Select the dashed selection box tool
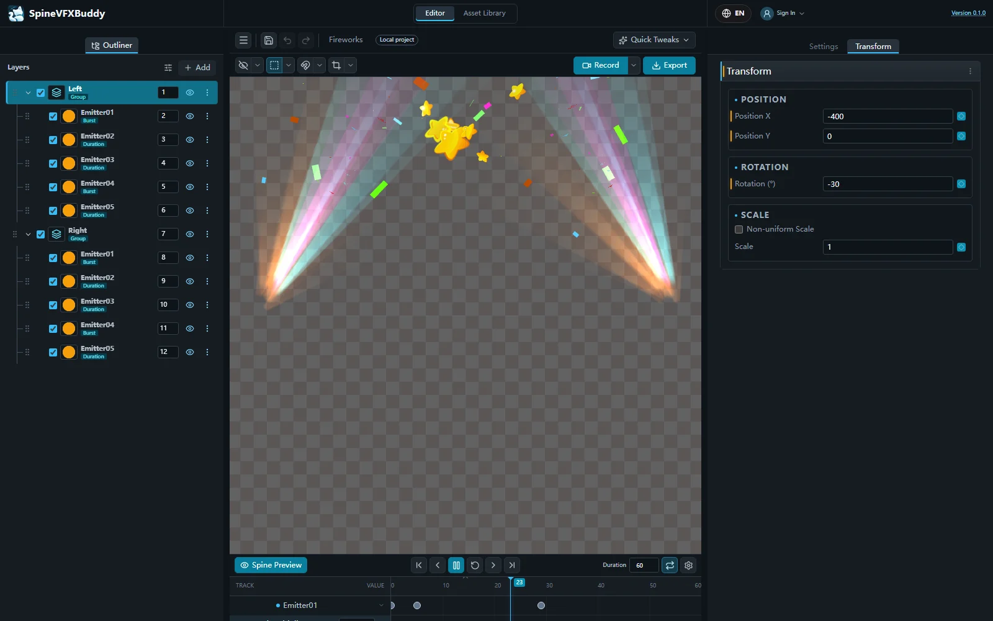Viewport: 993px width, 621px height. pyautogui.click(x=274, y=65)
